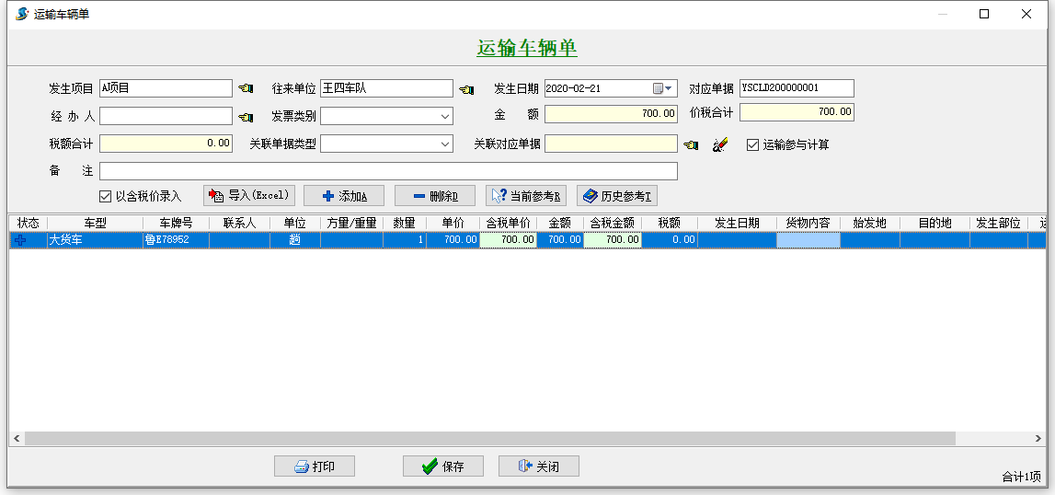1055x495 pixels.
Task: Click the 含税金额 column header
Action: 612,223
